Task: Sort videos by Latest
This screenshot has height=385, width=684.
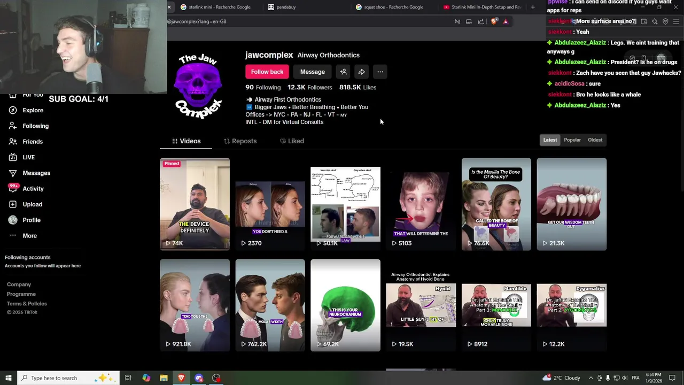Action: [x=550, y=140]
